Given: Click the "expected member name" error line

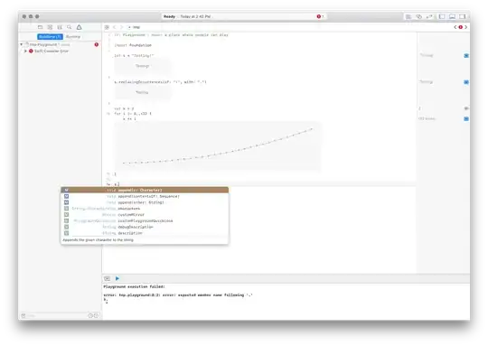Looking at the screenshot, I should tap(178, 295).
